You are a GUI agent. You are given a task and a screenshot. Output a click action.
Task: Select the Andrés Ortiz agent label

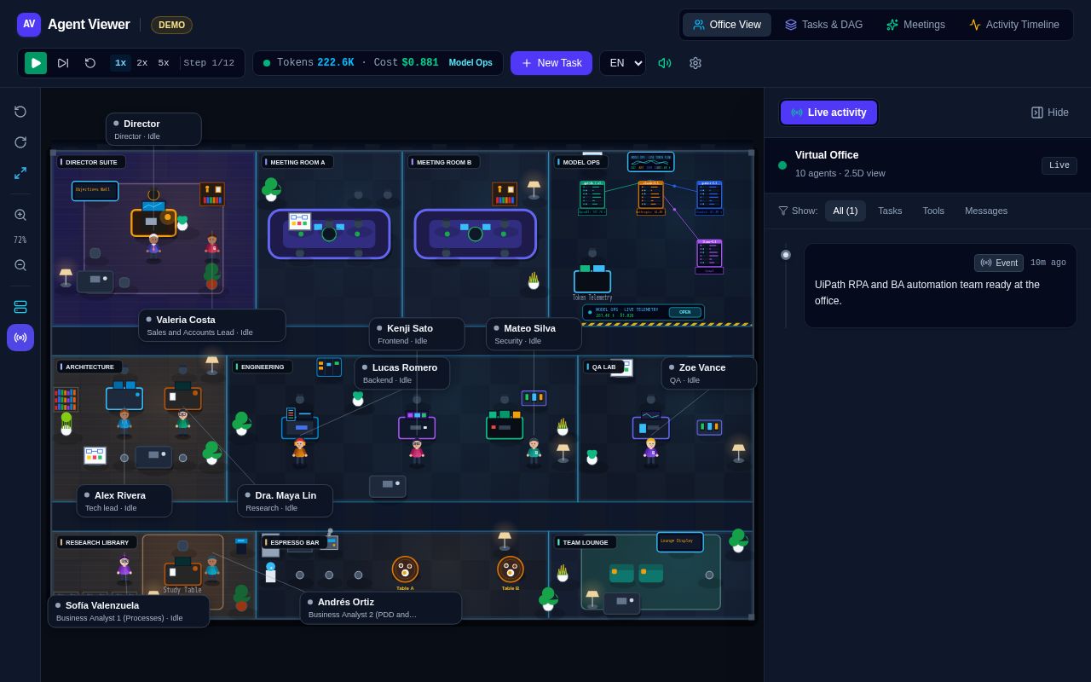[381, 608]
